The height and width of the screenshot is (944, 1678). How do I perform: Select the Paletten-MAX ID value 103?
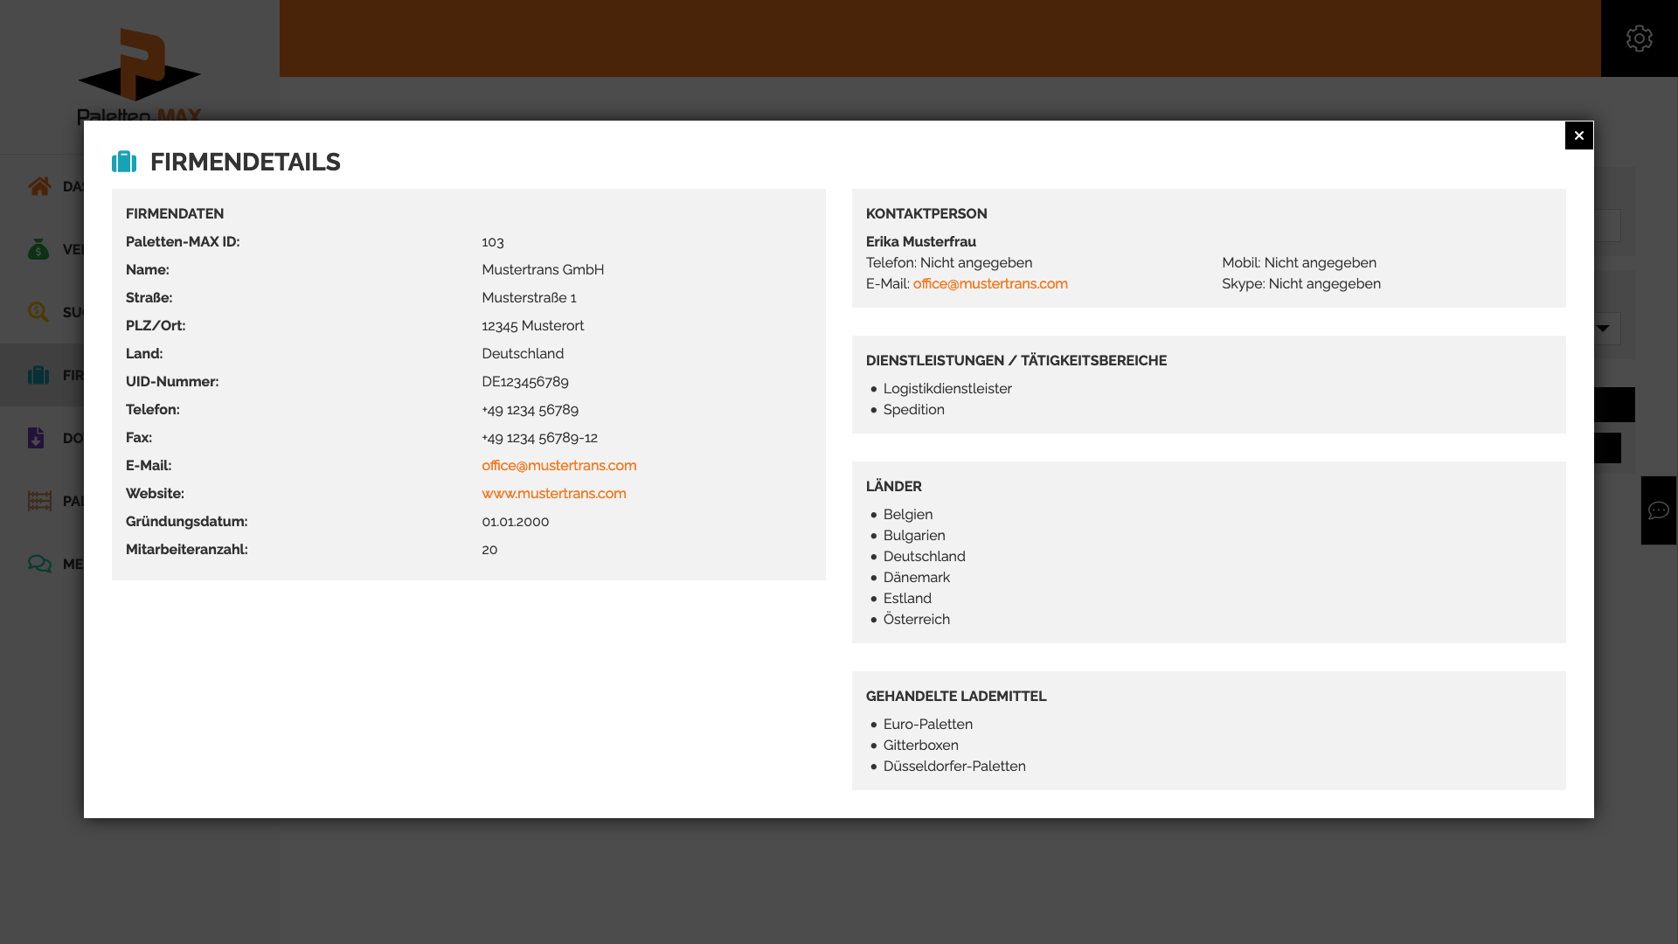point(493,242)
